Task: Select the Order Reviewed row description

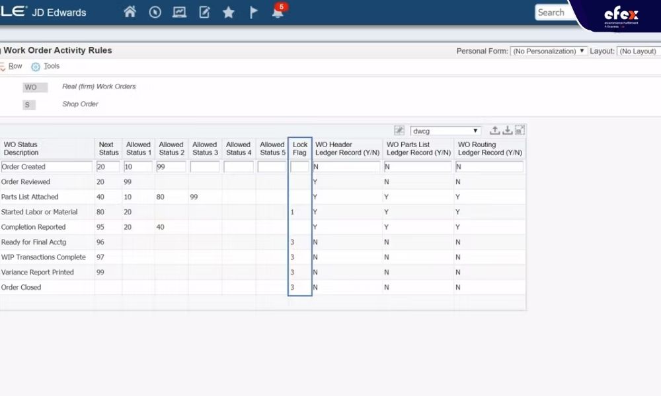Action: pos(26,181)
